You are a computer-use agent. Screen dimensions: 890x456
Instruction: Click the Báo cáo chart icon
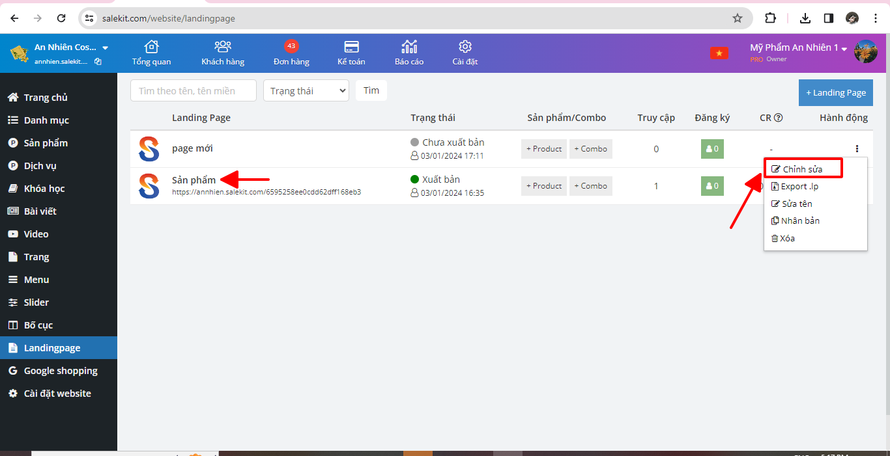[x=409, y=47]
